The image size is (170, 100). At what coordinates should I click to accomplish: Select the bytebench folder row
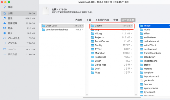[154, 92]
